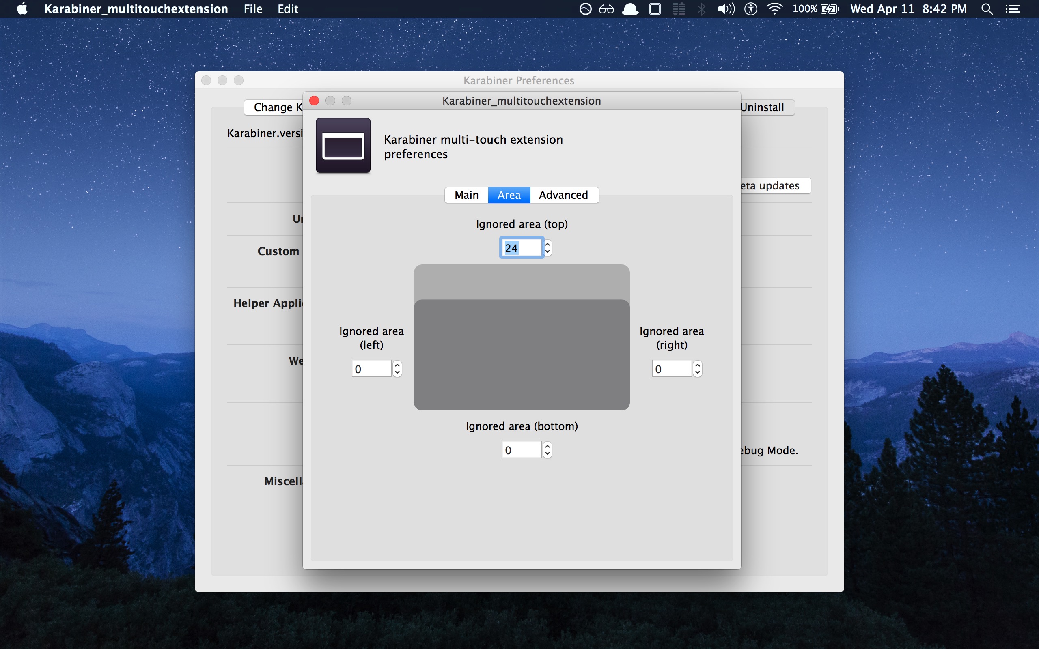Select the Area tab

coord(509,195)
